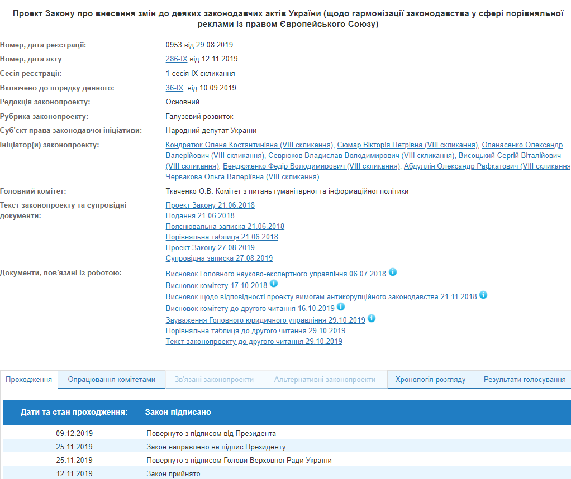Open Порівняльна таблиця до другого читання 29.10.2019
Viewport: 571px width, 479px height.
tap(254, 329)
